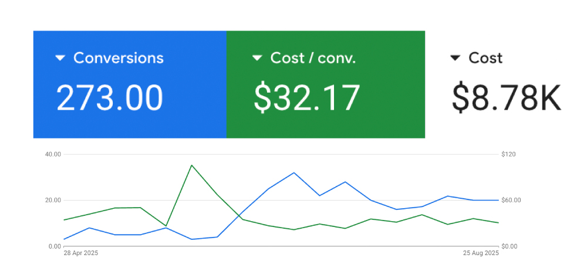Screen dimensions: 587x278
Task: Click the blue line's highest peak
Action: 294,172
